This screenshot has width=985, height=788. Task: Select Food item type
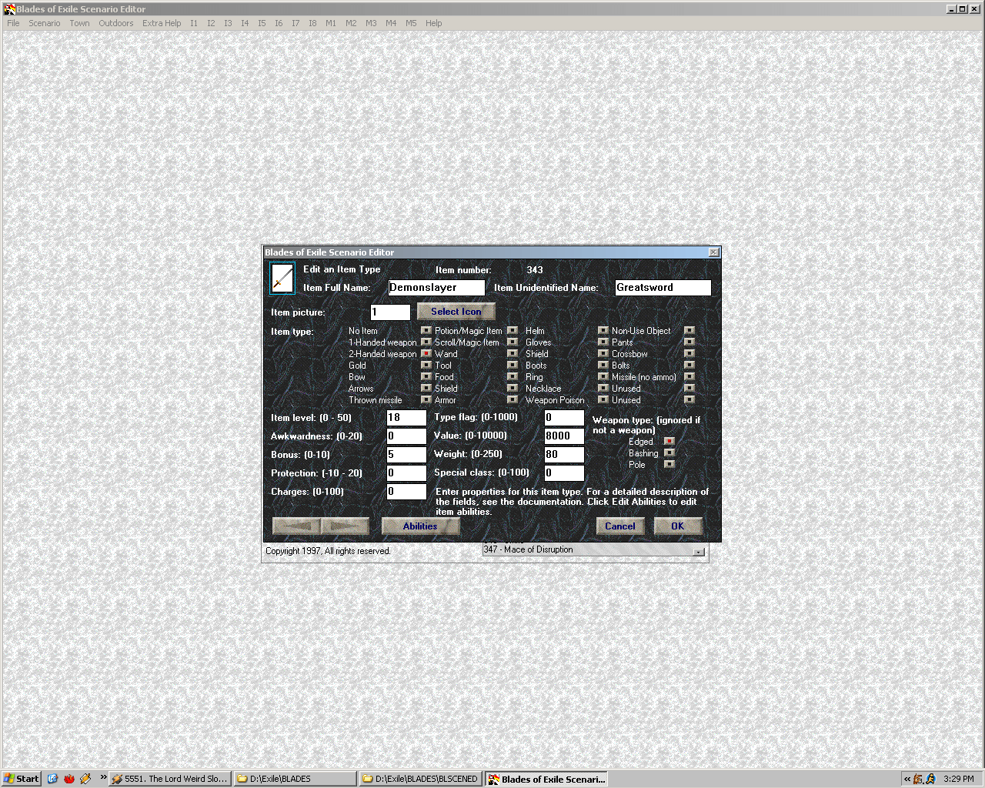click(x=513, y=377)
